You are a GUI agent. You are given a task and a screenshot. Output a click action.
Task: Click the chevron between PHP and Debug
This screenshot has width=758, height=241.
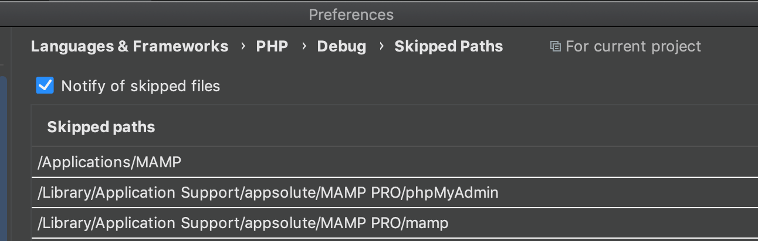[304, 46]
